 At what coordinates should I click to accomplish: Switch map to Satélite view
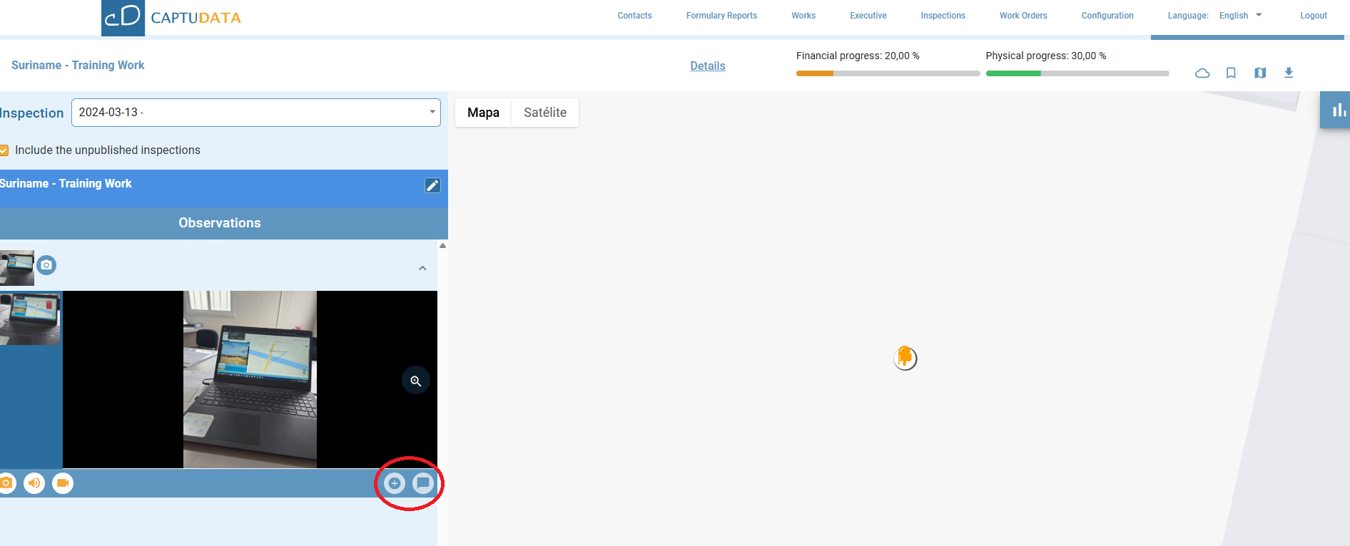[544, 113]
